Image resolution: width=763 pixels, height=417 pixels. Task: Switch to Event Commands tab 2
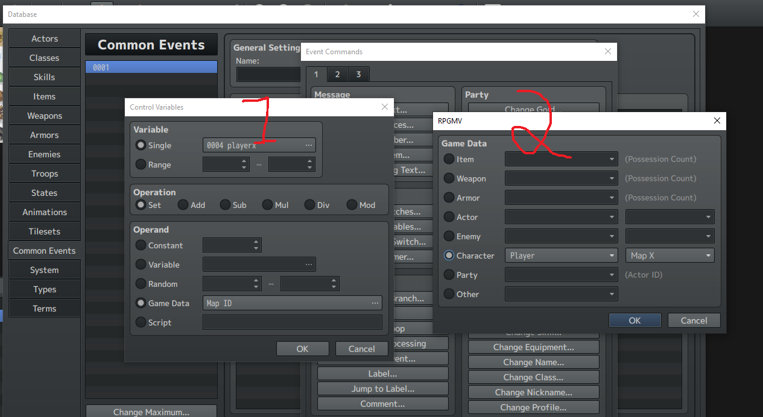pyautogui.click(x=337, y=74)
